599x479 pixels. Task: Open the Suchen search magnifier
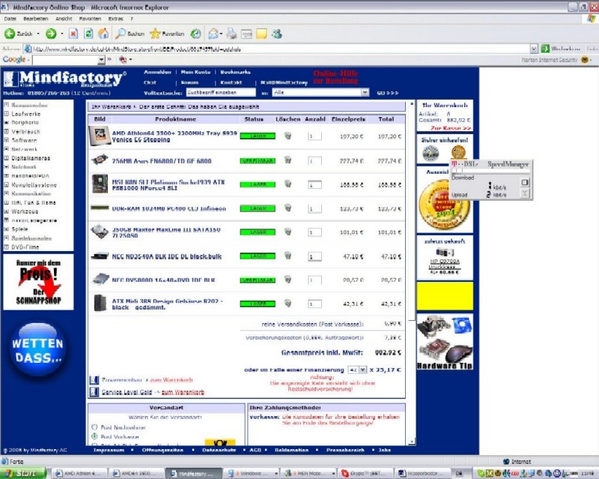point(130,34)
